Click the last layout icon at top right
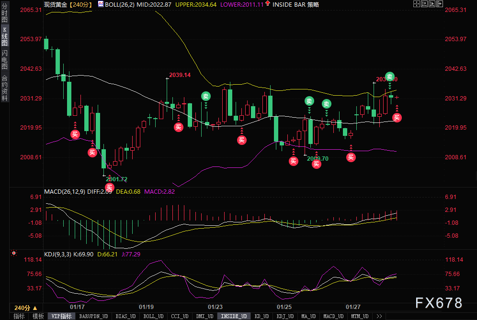Image resolution: width=477 pixels, height=320 pixels. 439,4
